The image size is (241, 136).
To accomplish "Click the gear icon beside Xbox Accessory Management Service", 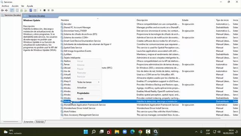I will pyautogui.click(x=62, y=115).
